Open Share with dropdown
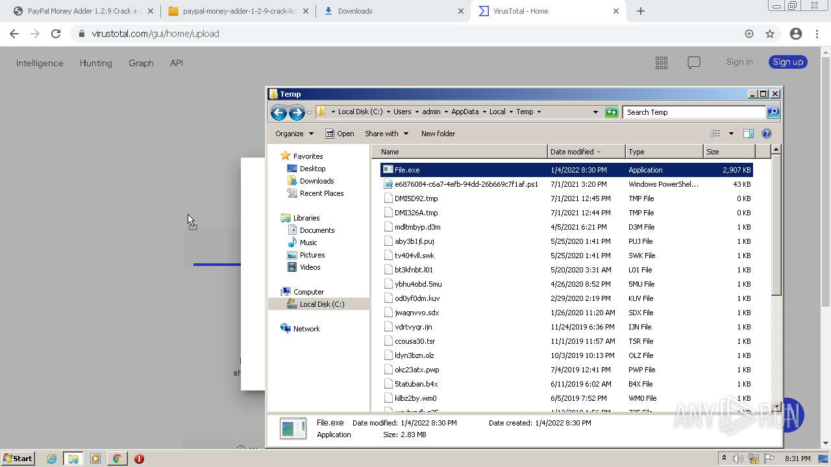Viewport: 831px width, 467px height. pyautogui.click(x=386, y=134)
